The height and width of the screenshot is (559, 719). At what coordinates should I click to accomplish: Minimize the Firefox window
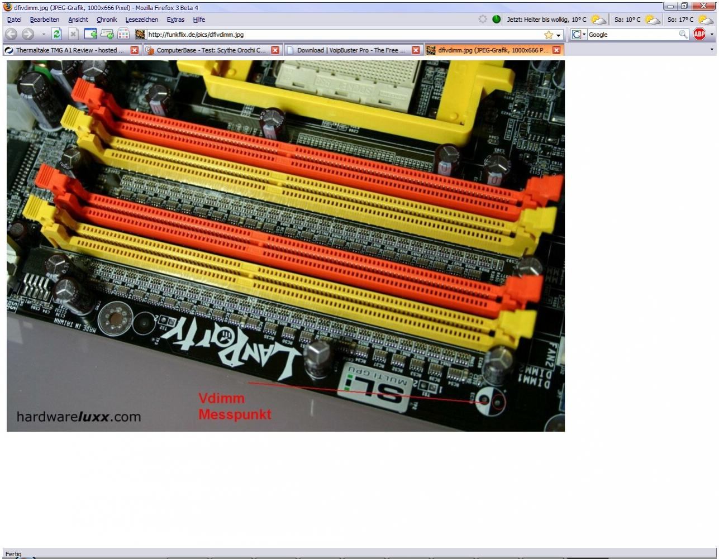click(x=670, y=6)
